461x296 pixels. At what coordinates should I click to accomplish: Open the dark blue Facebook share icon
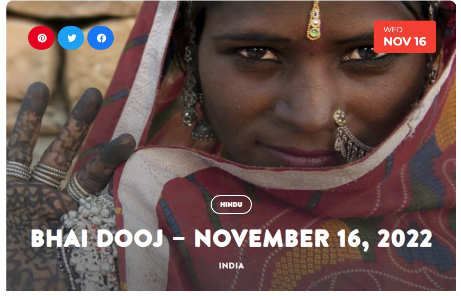(x=101, y=38)
